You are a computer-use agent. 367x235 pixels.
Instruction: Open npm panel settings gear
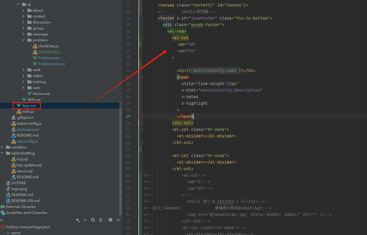point(110,220)
